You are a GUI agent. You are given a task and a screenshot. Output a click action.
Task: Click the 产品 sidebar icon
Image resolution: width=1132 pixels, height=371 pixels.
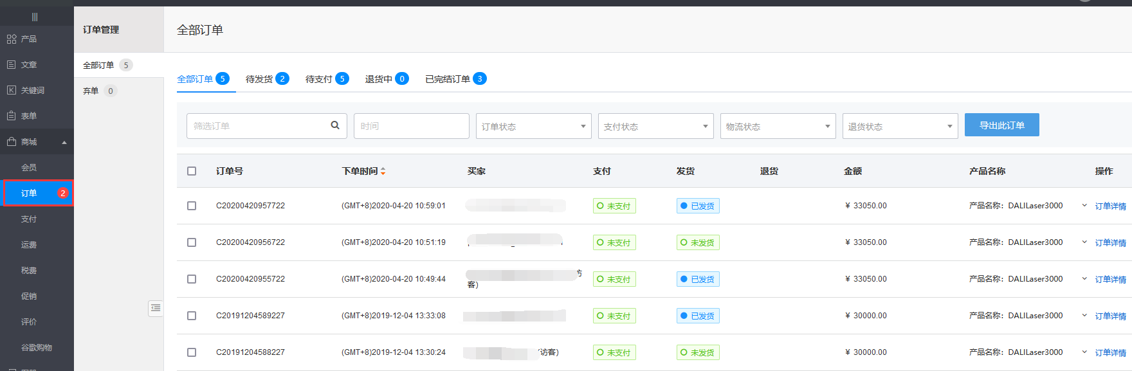click(12, 39)
